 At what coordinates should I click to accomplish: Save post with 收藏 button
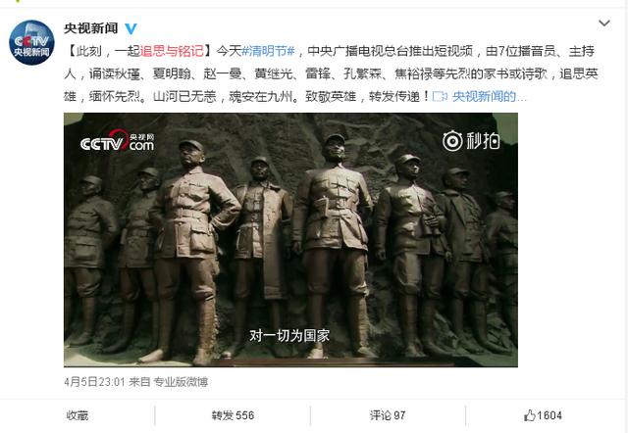(78, 415)
